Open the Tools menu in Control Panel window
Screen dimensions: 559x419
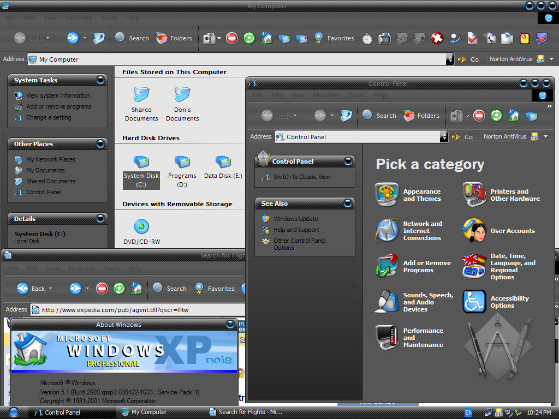click(356, 95)
